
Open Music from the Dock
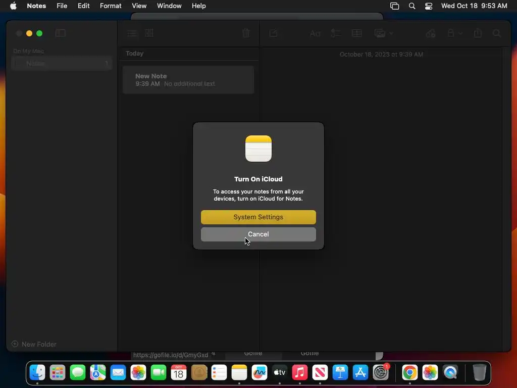[x=300, y=372]
